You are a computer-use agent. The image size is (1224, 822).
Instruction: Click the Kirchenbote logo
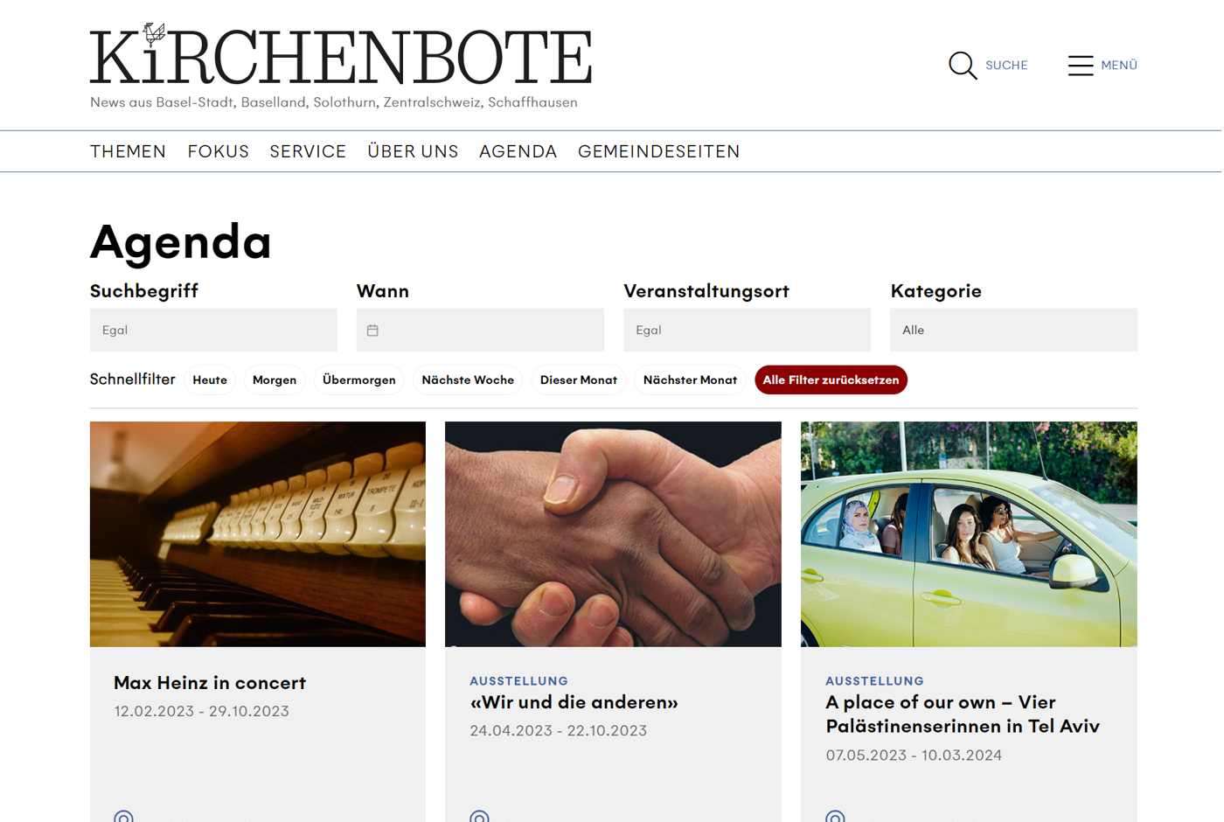pyautogui.click(x=341, y=54)
